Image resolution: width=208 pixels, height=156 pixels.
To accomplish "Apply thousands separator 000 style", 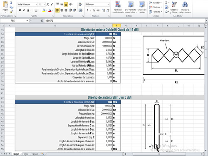I will [x=98, y=10].
